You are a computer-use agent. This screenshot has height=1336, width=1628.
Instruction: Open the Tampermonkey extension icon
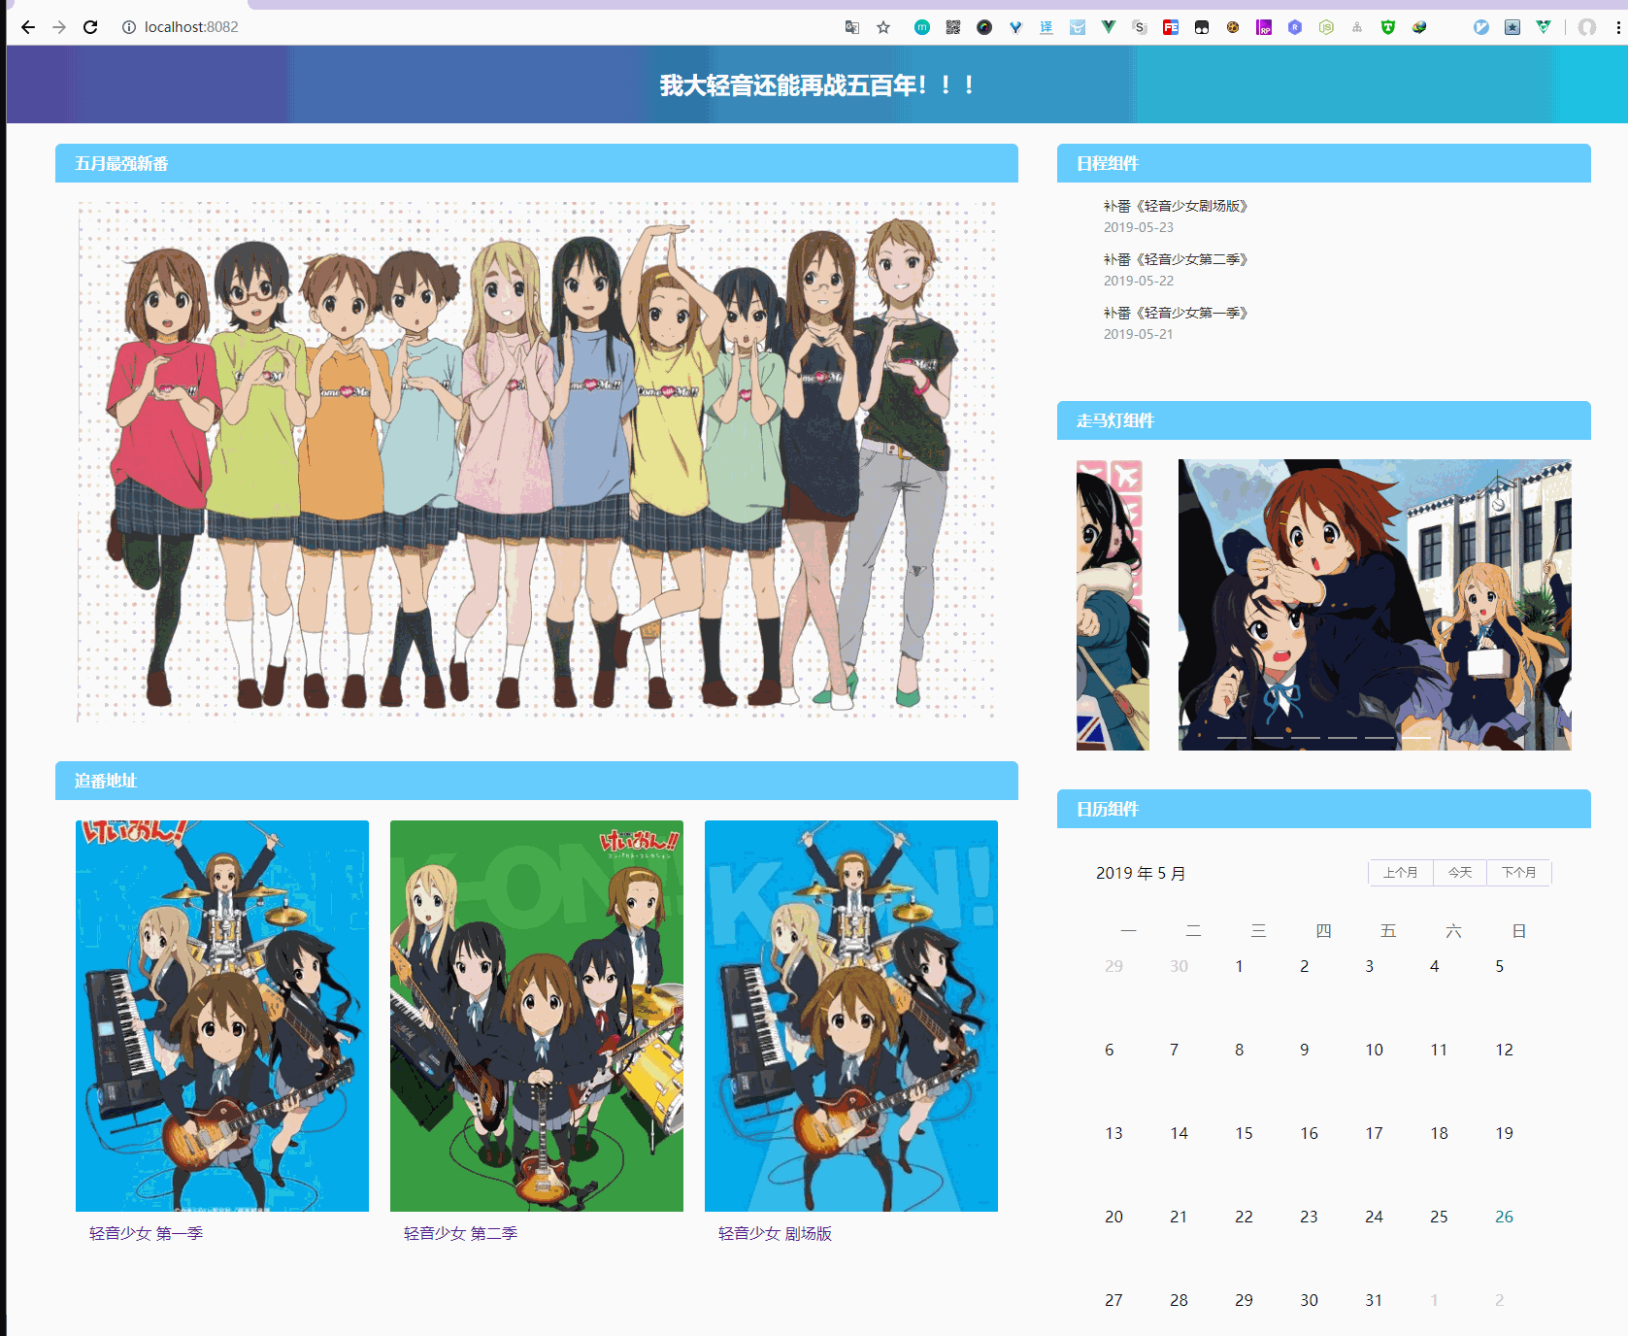tap(1202, 27)
